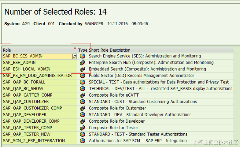Click the type icon for SAP_QAP_CUSTOMIZER row
This screenshot has width=240, height=147.
(82, 102)
